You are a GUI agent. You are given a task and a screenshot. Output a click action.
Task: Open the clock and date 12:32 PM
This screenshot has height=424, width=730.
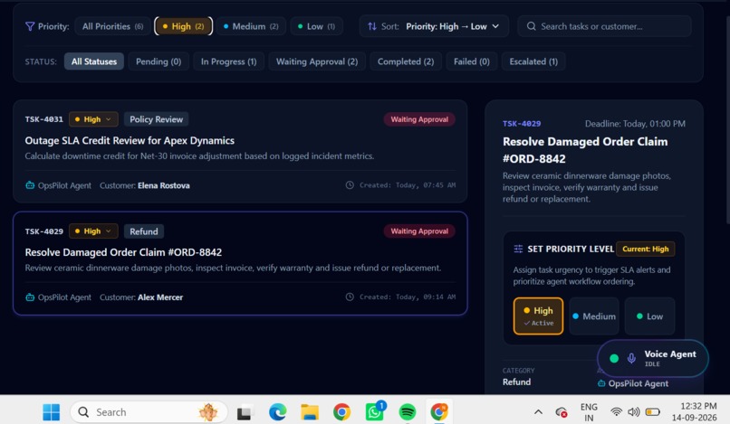[694, 412]
